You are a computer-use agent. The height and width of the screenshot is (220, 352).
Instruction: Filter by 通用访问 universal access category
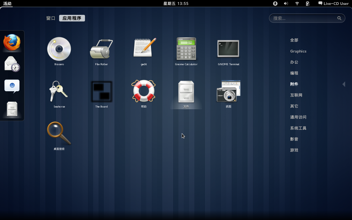coord(298,117)
